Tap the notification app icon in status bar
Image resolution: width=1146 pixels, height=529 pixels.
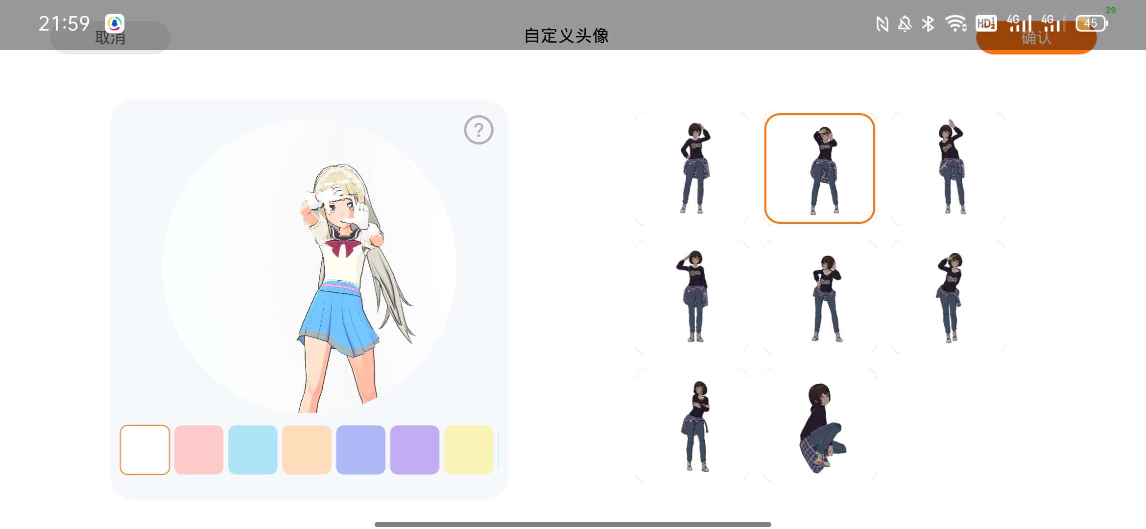tap(115, 23)
